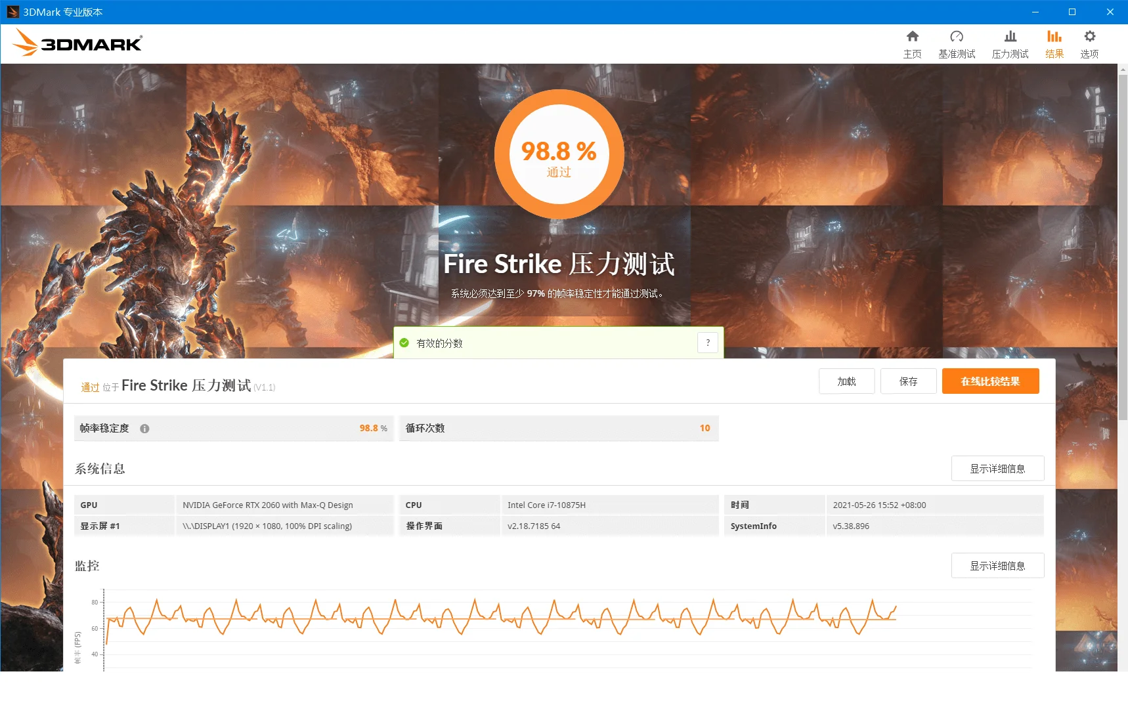Click the 保存 button
Viewport: 1128px width, 701px height.
point(908,381)
